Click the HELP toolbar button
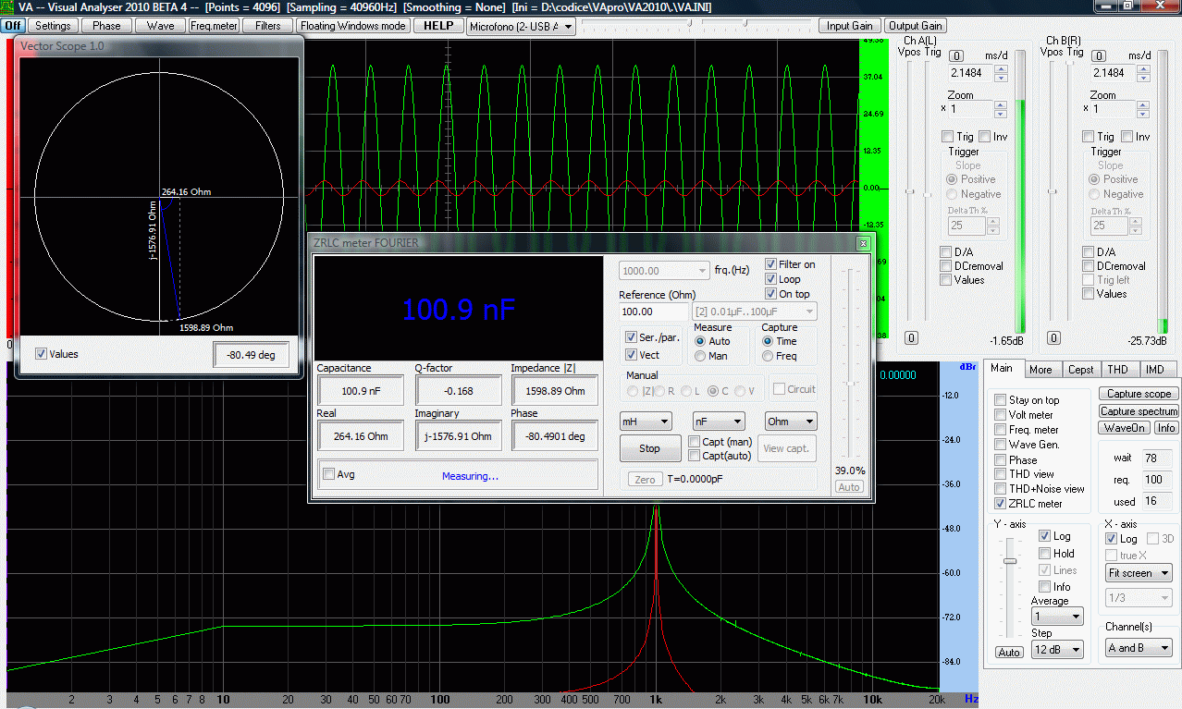The image size is (1182, 709). 438,26
